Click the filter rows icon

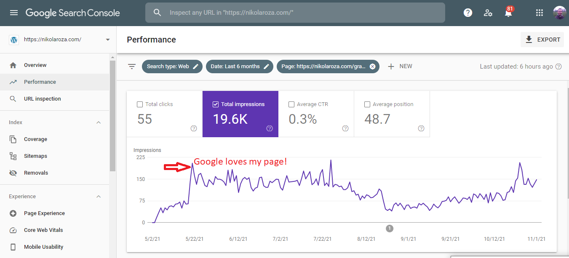point(132,66)
